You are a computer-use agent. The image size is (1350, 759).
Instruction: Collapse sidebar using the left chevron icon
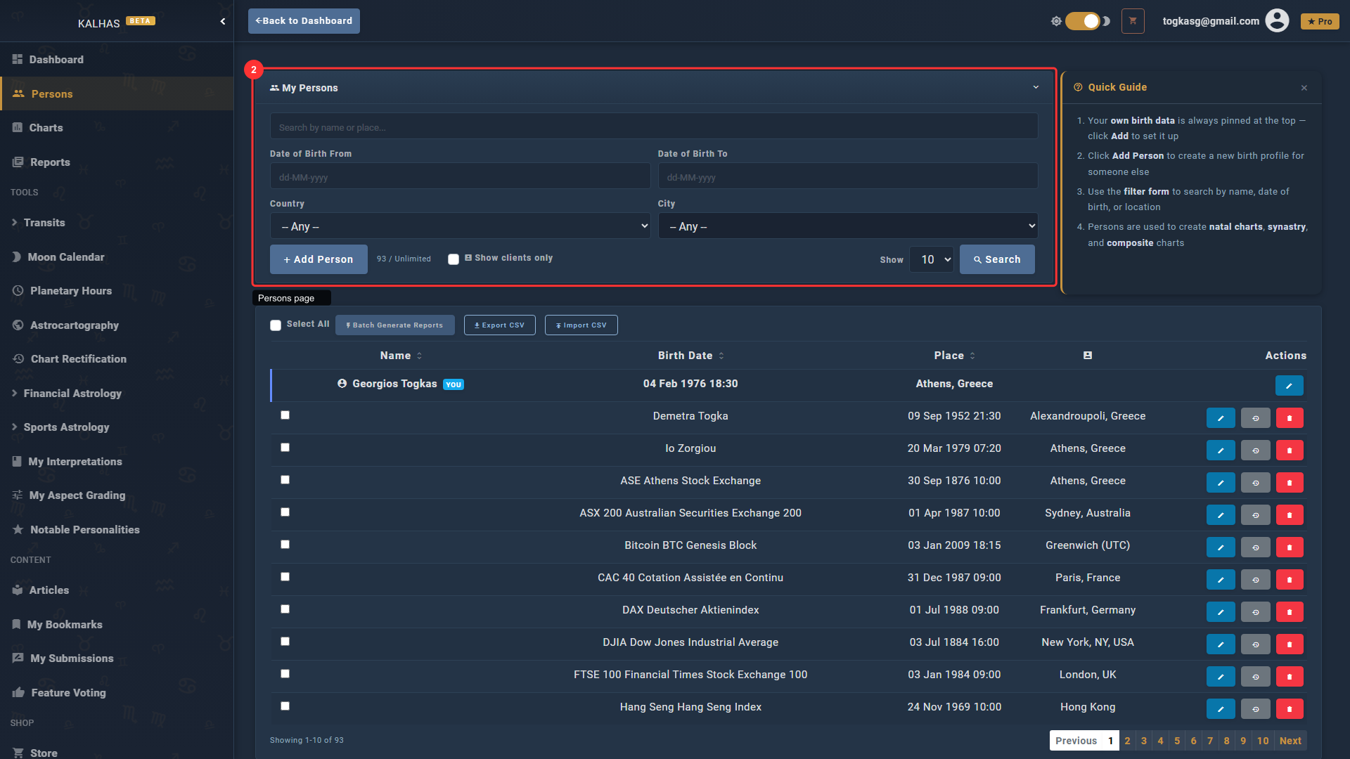click(x=223, y=21)
